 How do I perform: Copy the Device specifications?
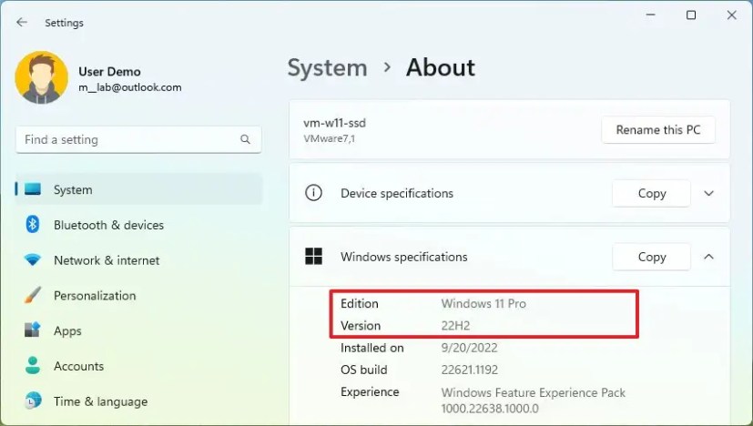[x=652, y=193]
